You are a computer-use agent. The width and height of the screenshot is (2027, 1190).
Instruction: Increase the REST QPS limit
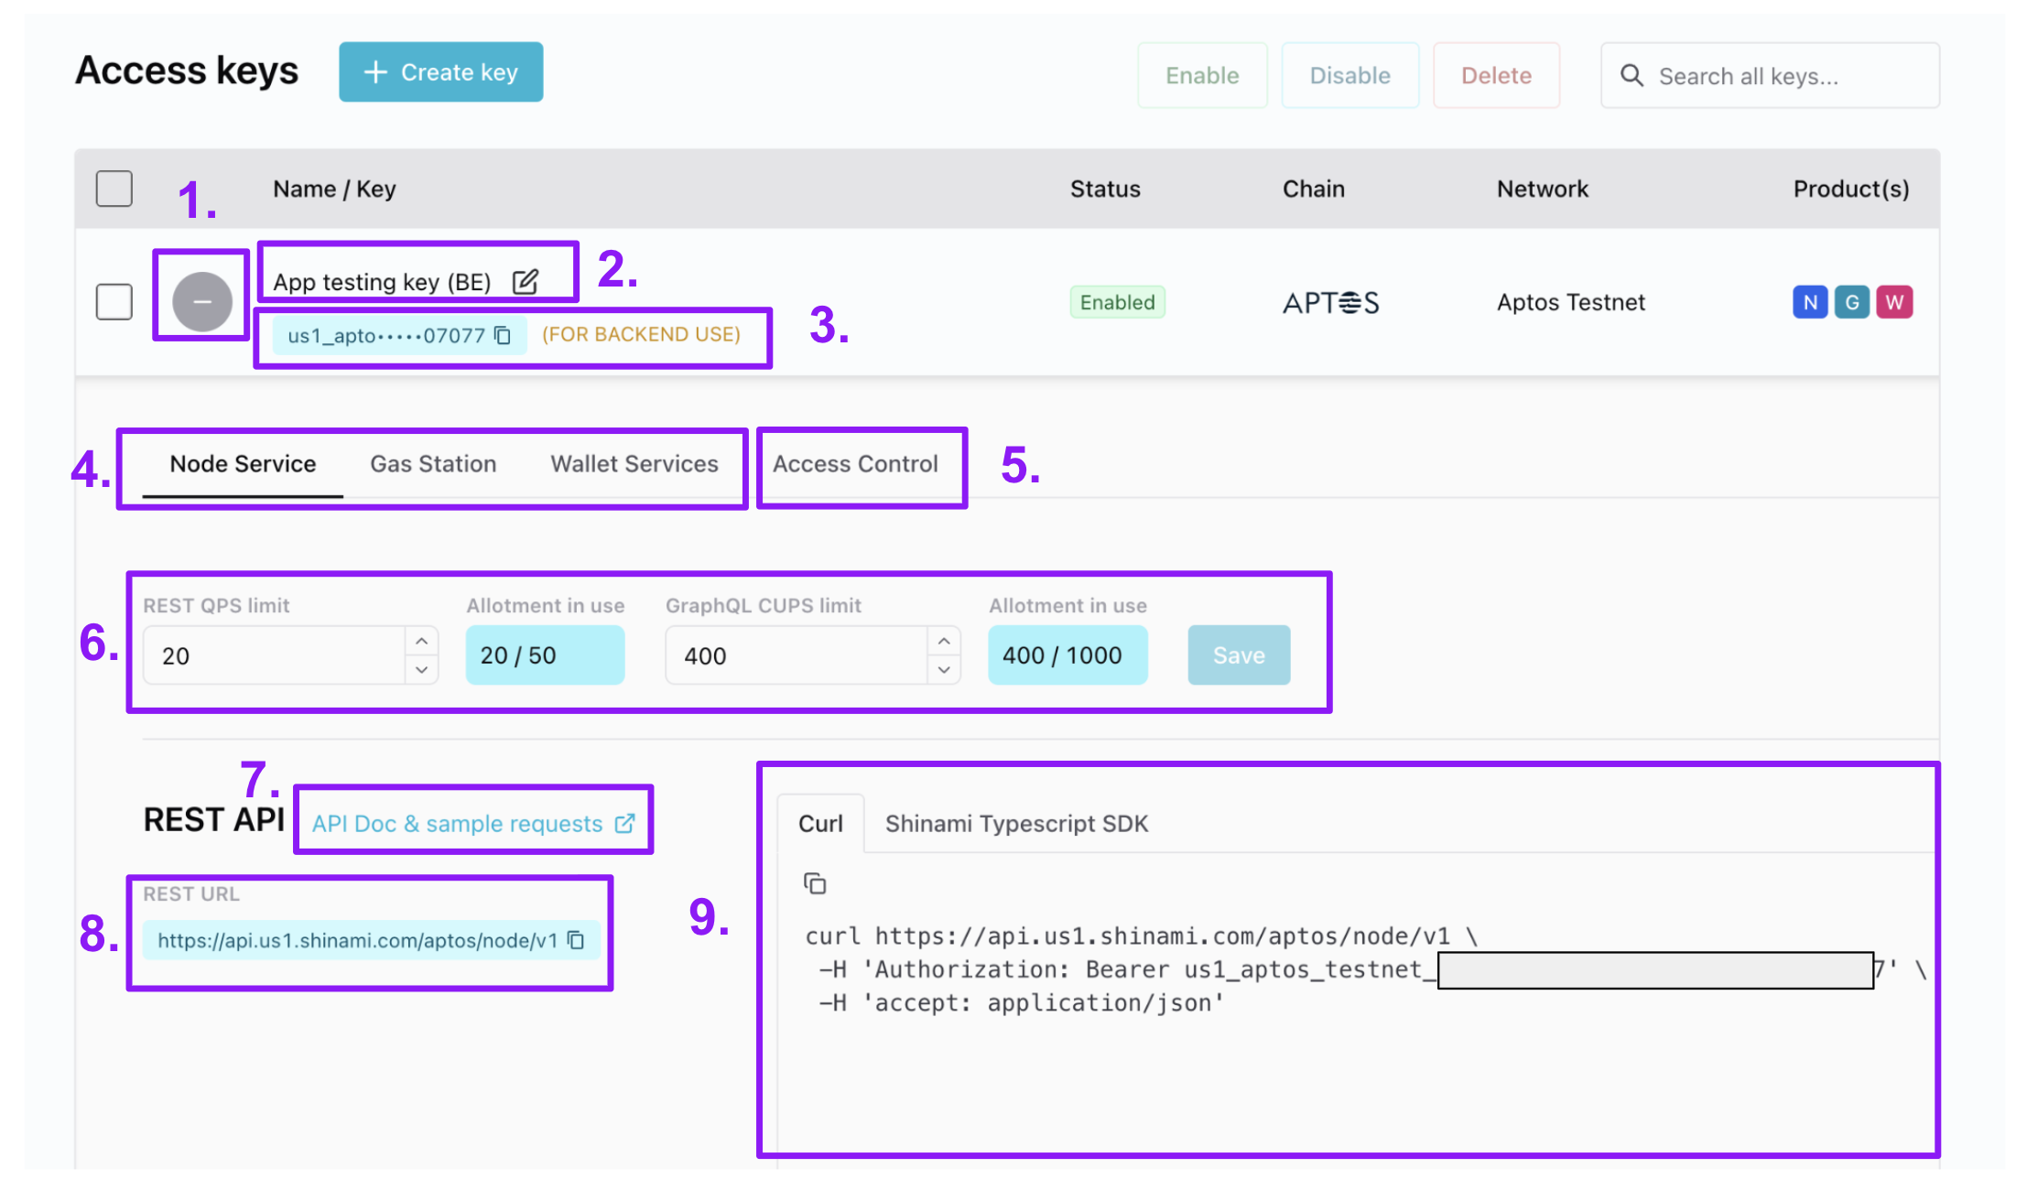click(x=421, y=641)
